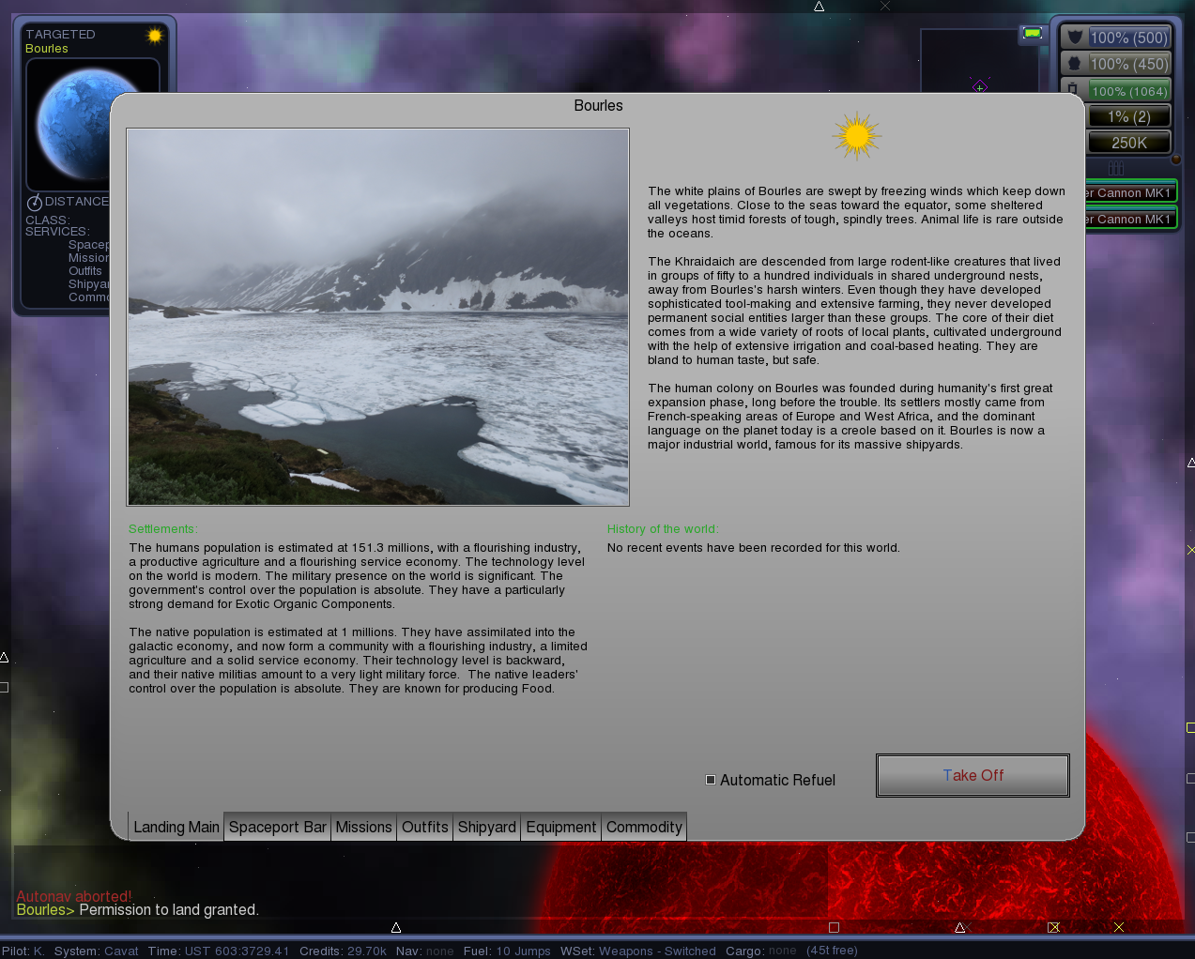The height and width of the screenshot is (959, 1195).
Task: Click the green 'History of the world:' heading
Action: click(x=663, y=529)
